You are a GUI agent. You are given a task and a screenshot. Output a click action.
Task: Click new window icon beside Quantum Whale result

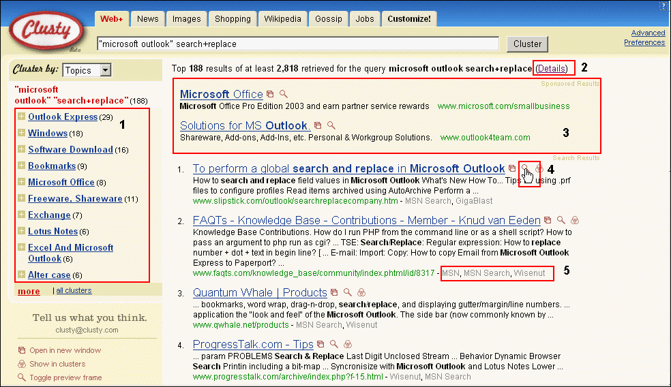pyautogui.click(x=334, y=293)
